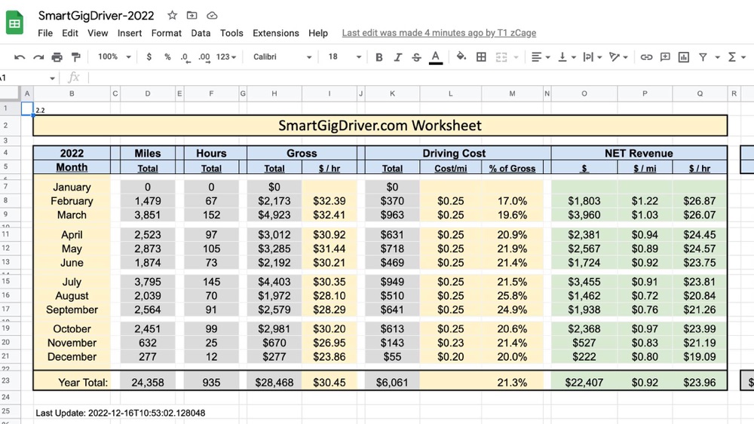The image size is (754, 424).
Task: Expand the filter views arrow
Action: click(717, 57)
